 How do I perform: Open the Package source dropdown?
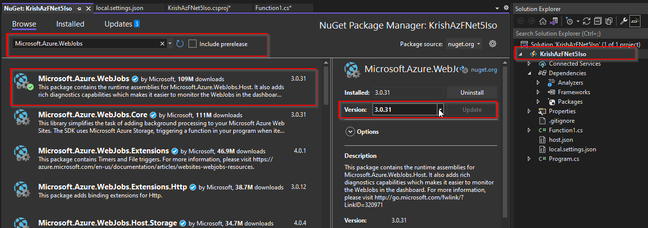point(463,44)
